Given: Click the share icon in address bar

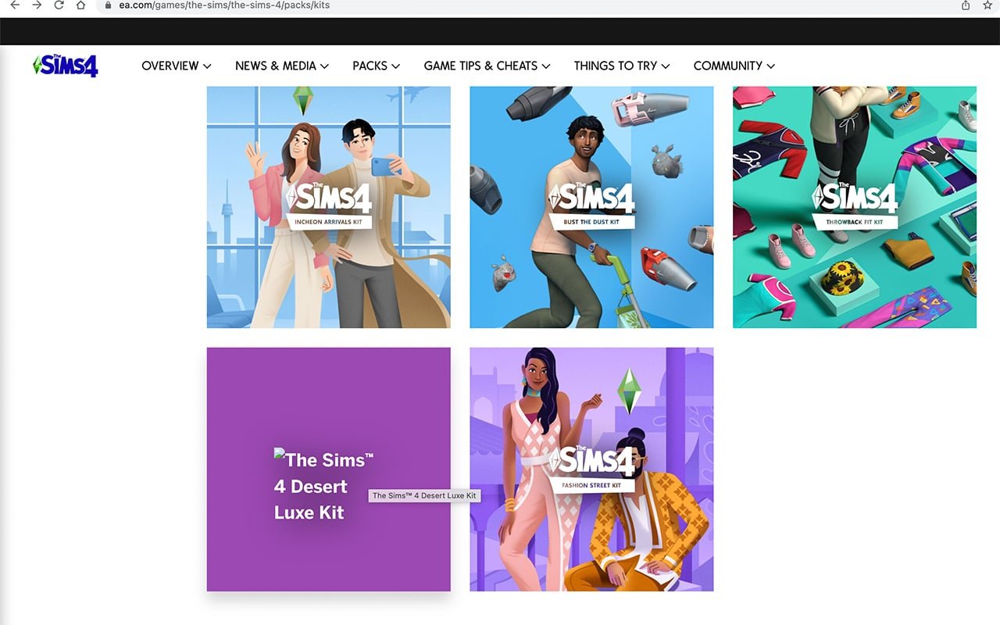Looking at the screenshot, I should (966, 5).
